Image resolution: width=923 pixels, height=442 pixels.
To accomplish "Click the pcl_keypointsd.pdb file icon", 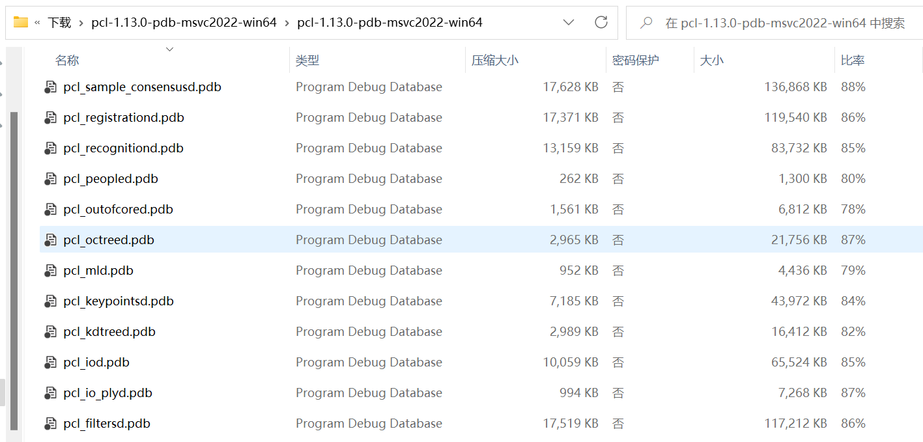I will click(51, 301).
